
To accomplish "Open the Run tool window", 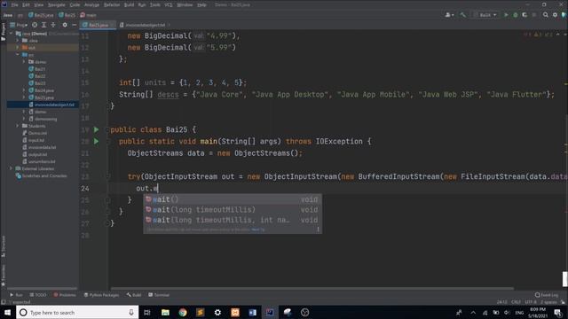I will pos(16,295).
